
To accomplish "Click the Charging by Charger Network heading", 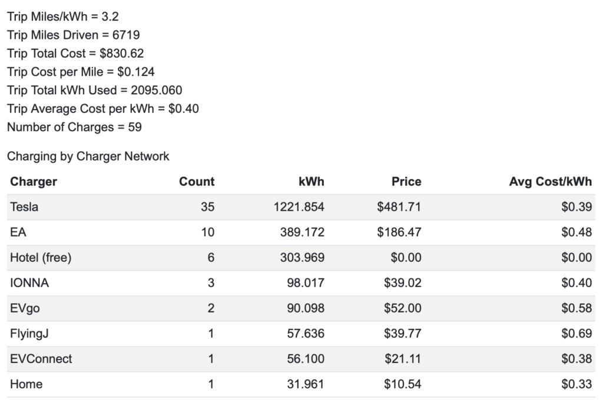I will tap(88, 156).
